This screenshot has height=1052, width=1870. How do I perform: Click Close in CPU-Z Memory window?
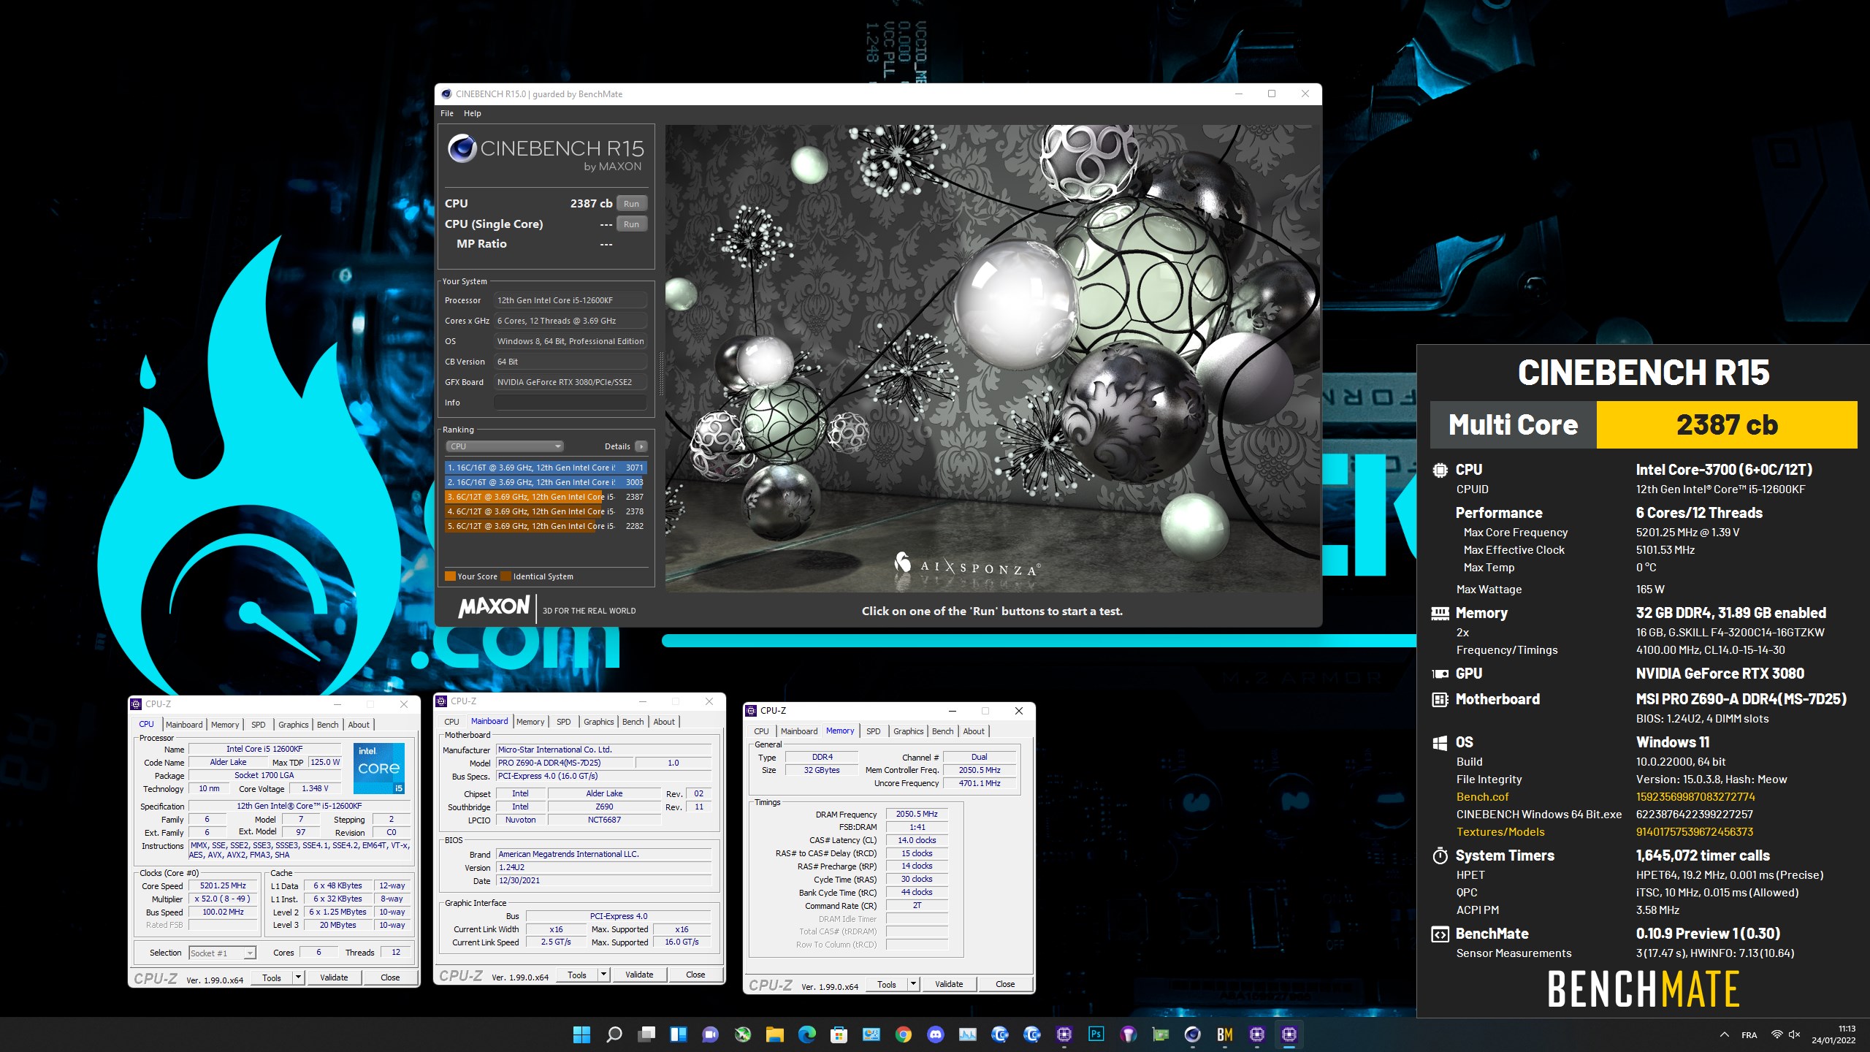click(x=1005, y=984)
